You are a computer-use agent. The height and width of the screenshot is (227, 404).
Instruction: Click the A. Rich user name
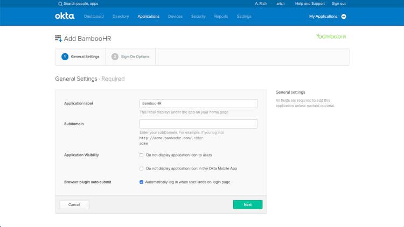coord(261,4)
